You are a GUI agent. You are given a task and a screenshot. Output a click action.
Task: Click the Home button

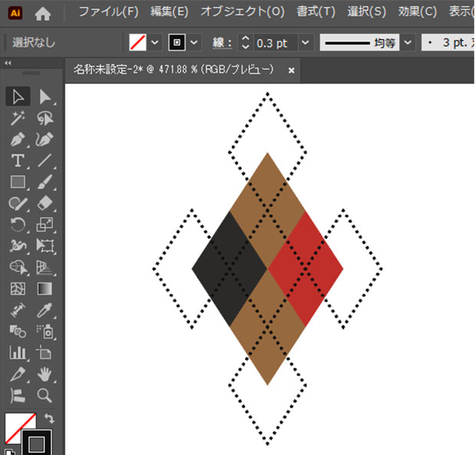tap(43, 13)
